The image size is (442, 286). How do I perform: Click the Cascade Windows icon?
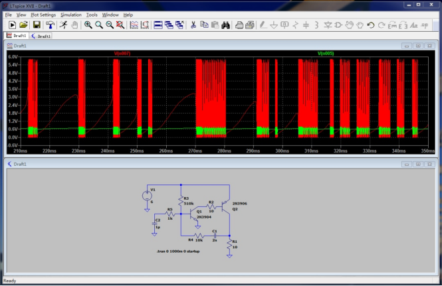[169, 25]
